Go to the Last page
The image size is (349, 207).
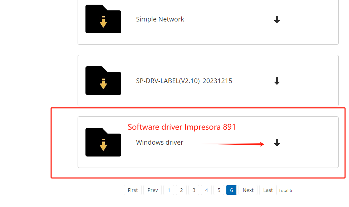click(268, 190)
